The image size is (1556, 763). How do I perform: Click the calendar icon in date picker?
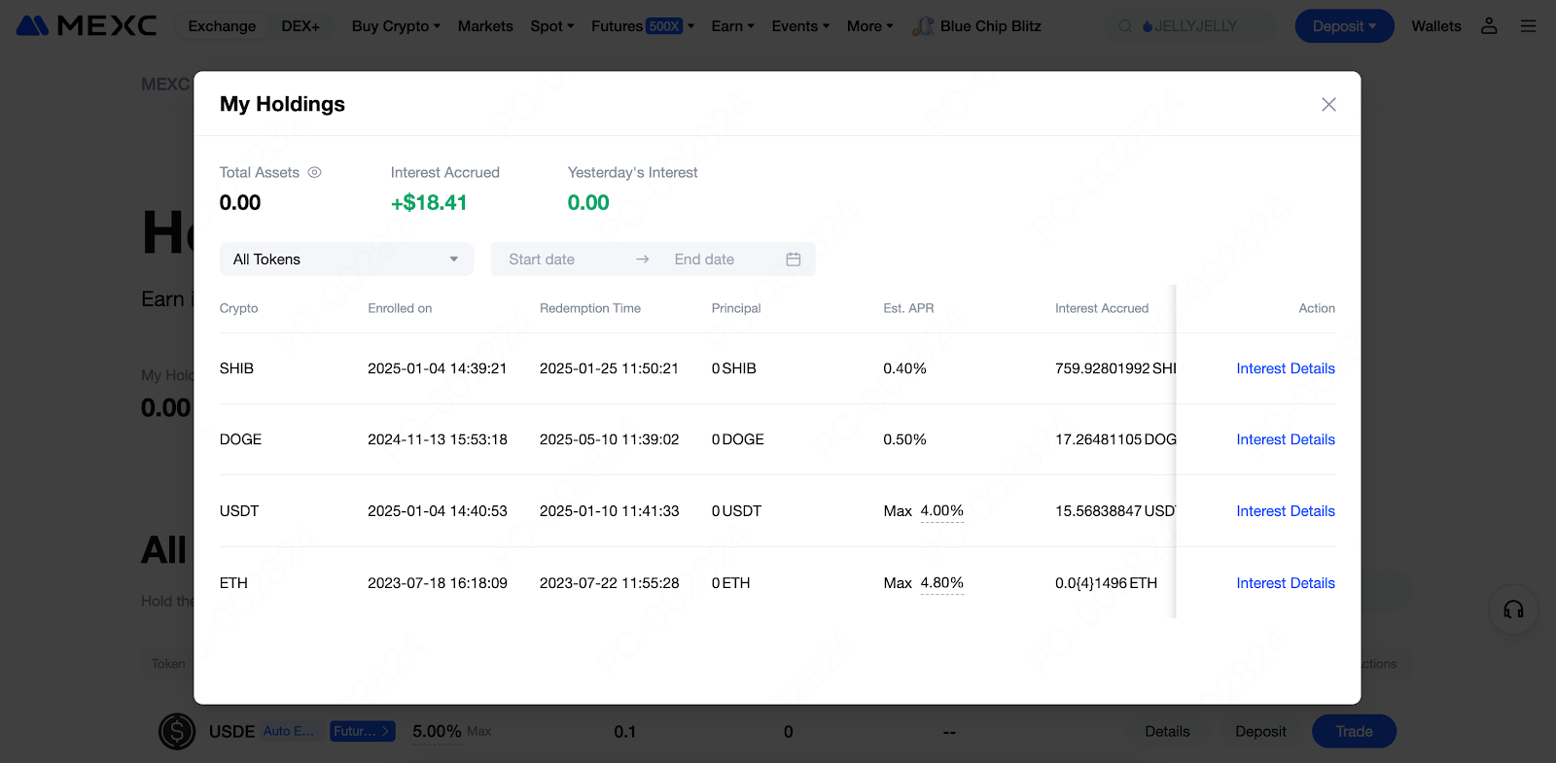(x=794, y=260)
